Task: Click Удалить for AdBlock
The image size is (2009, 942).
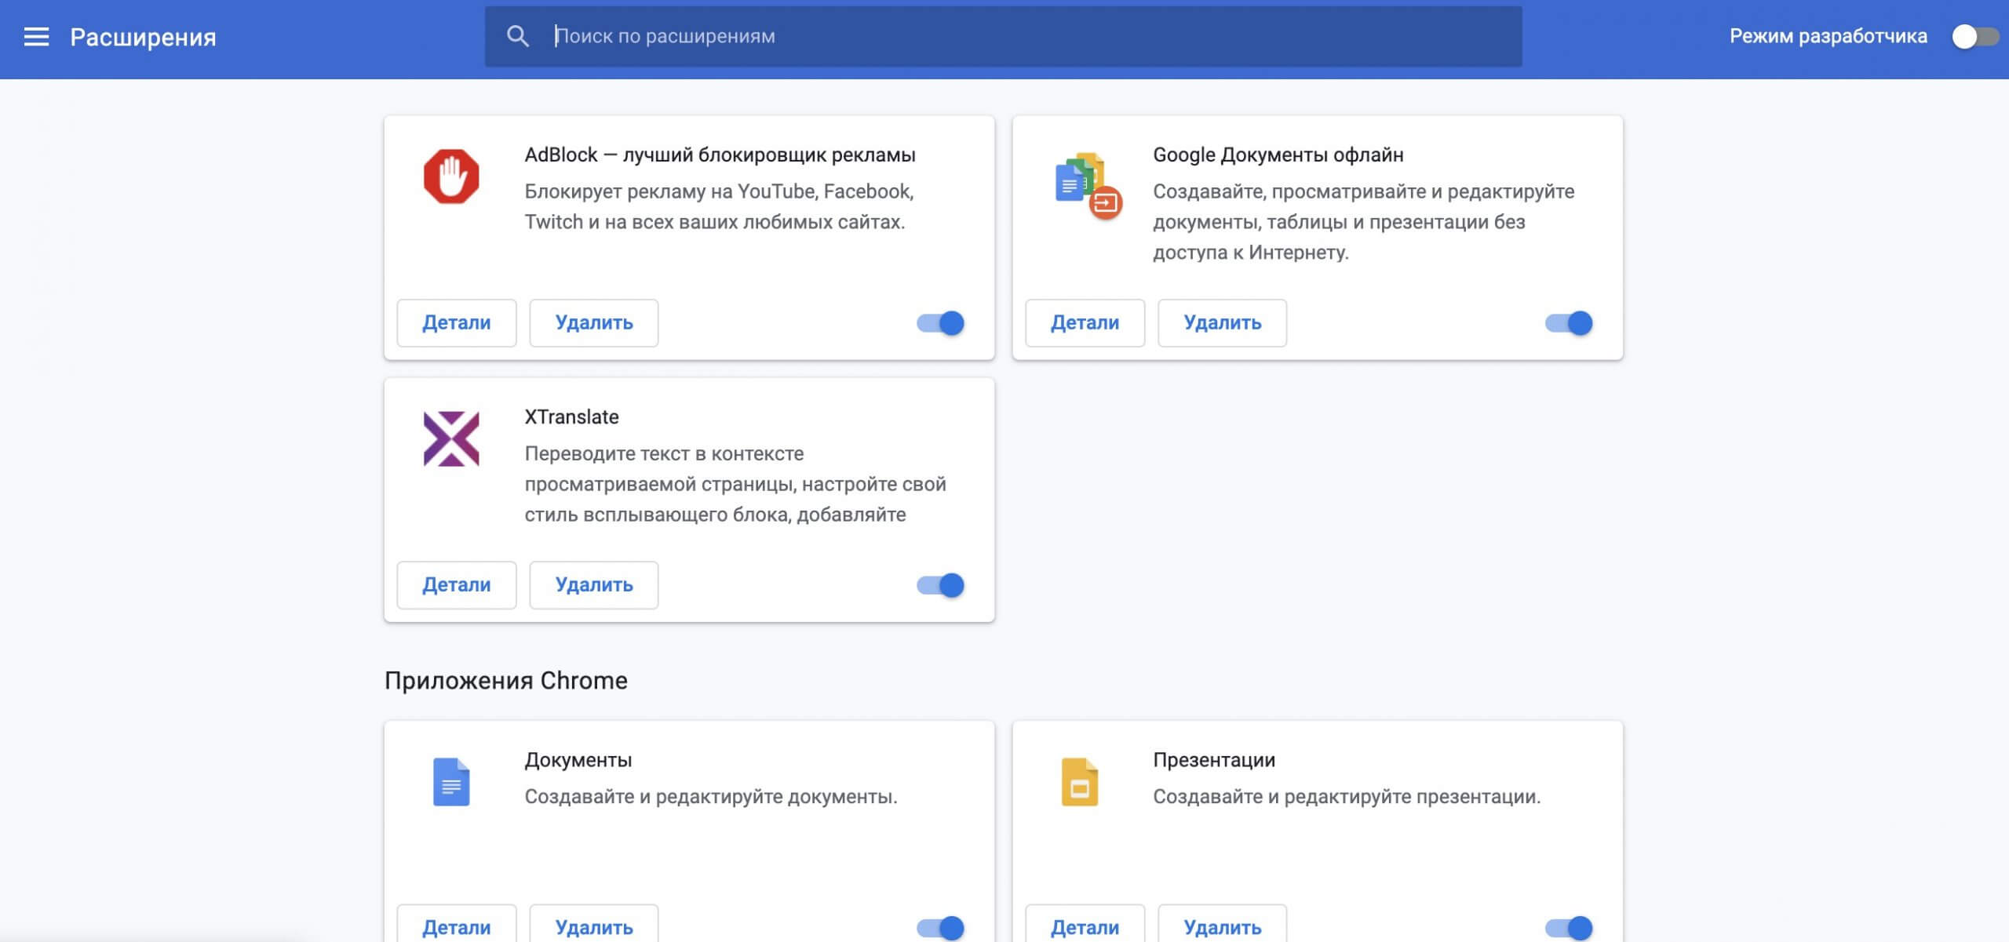Action: (x=594, y=322)
